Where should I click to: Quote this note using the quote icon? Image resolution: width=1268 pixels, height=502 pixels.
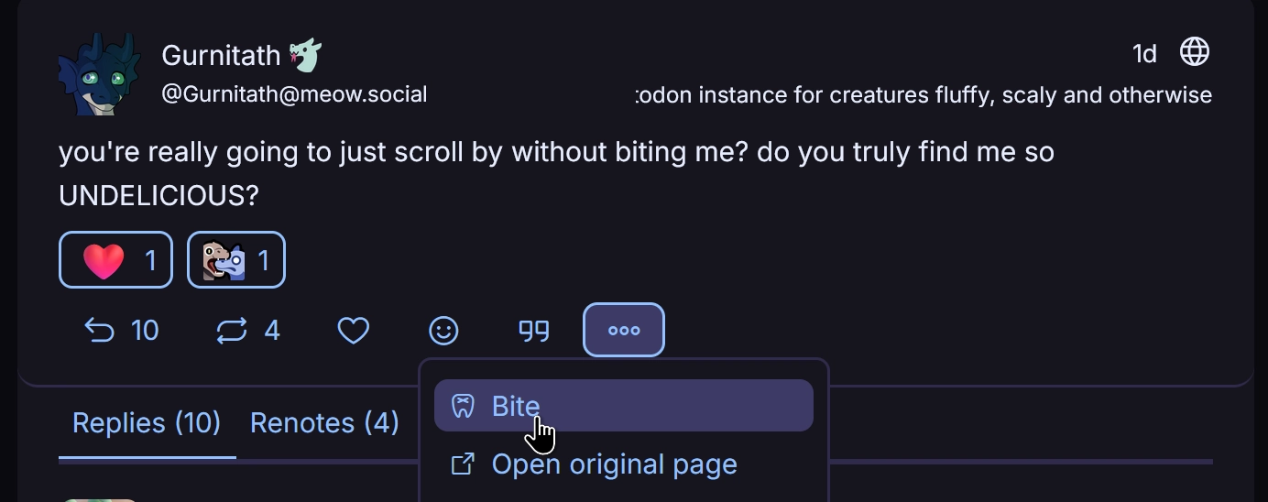[534, 330]
